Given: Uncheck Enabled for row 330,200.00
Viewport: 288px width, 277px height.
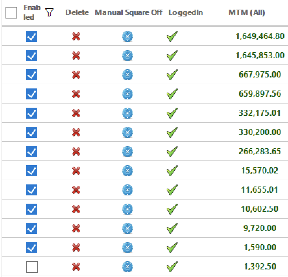Looking at the screenshot, I should click(32, 132).
